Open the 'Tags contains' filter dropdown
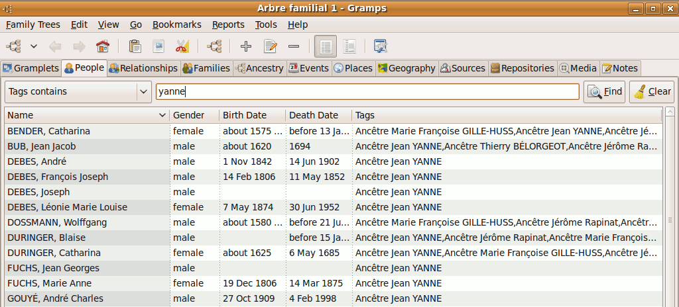 [78, 92]
